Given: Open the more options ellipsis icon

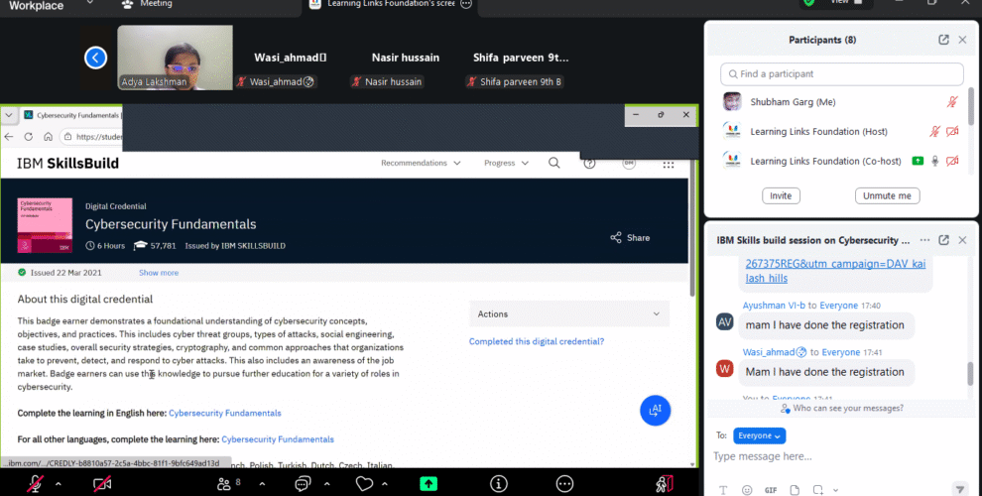Looking at the screenshot, I should [x=564, y=483].
